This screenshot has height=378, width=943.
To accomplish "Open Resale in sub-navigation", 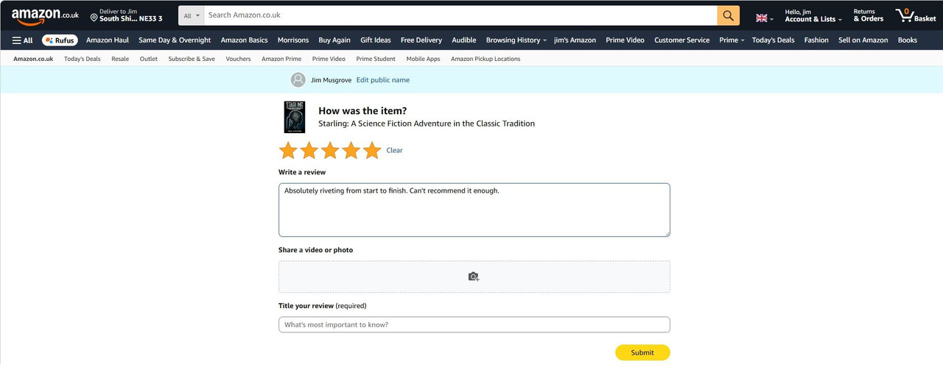I will 120,59.
